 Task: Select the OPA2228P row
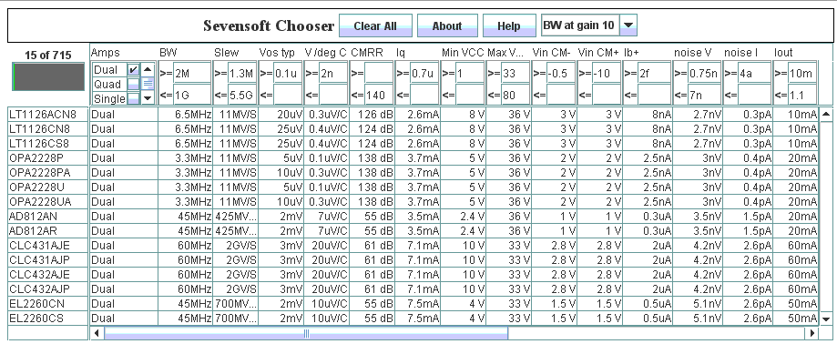[x=413, y=157]
